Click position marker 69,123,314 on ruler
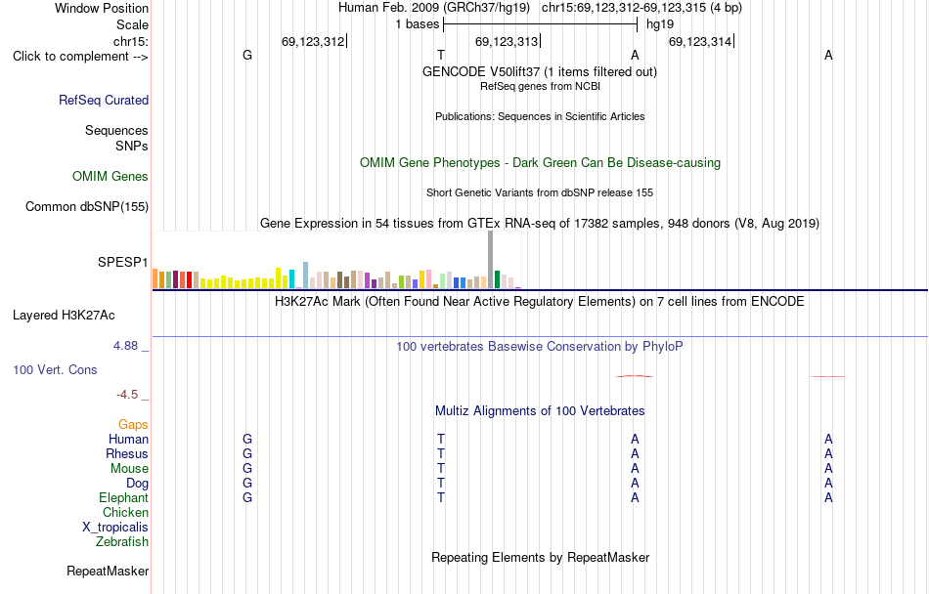This screenshot has width=929, height=594. tap(700, 41)
